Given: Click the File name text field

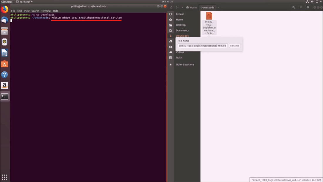Looking at the screenshot, I should 203,46.
